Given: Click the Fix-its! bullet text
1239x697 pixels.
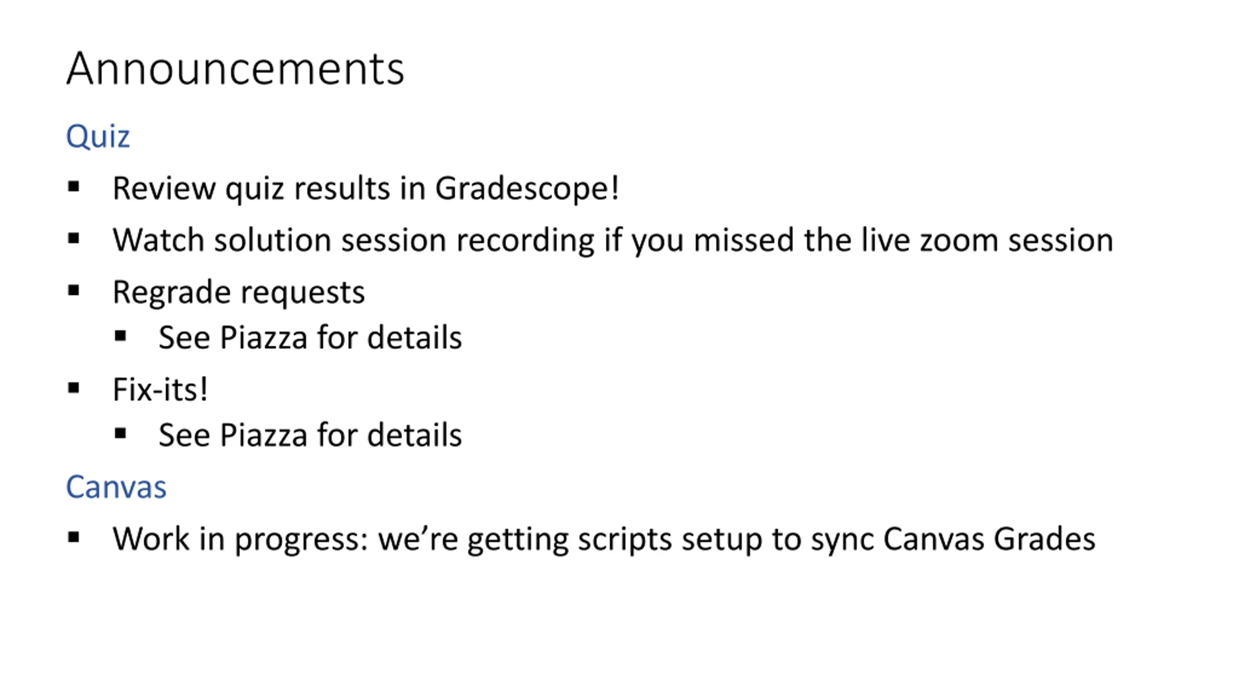Looking at the screenshot, I should click(x=160, y=389).
